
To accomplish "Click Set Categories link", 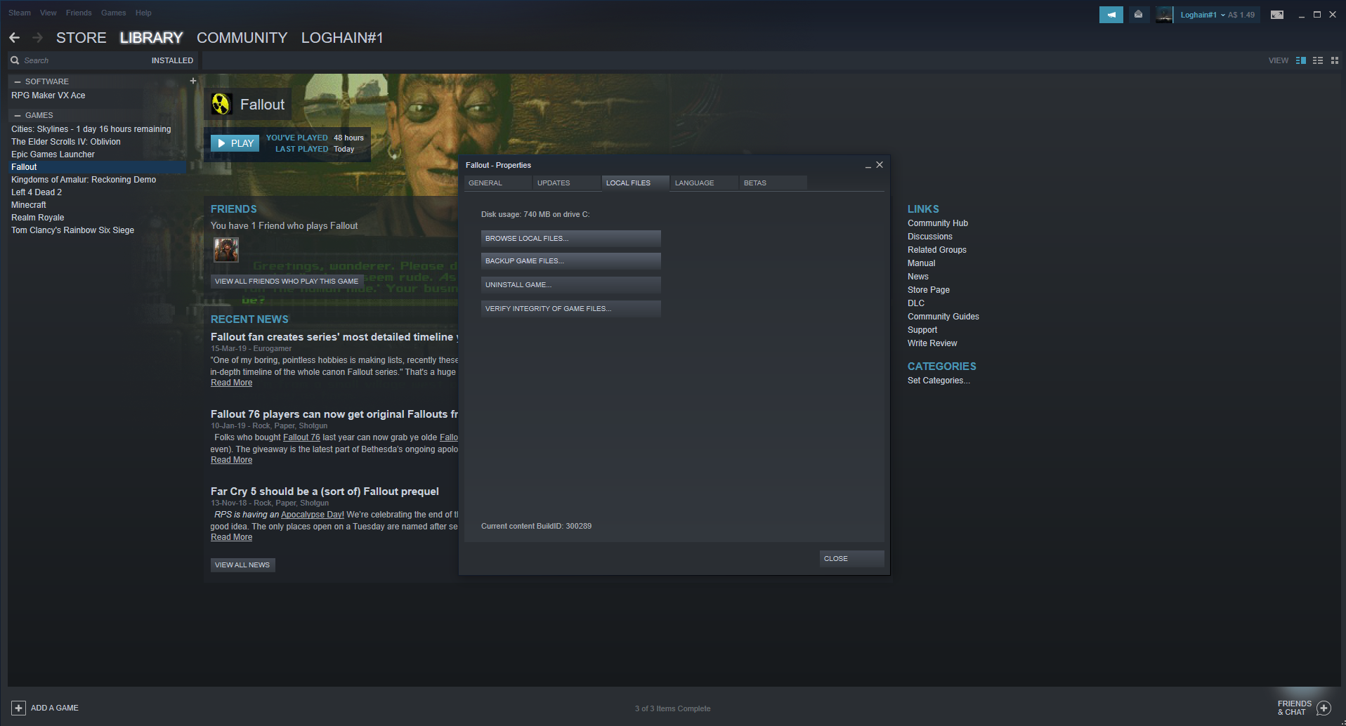I will 939,381.
